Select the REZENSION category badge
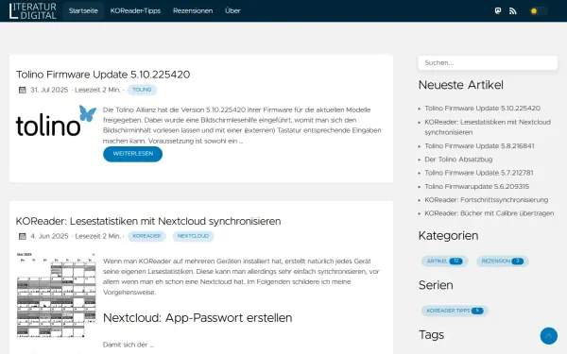 point(503,261)
